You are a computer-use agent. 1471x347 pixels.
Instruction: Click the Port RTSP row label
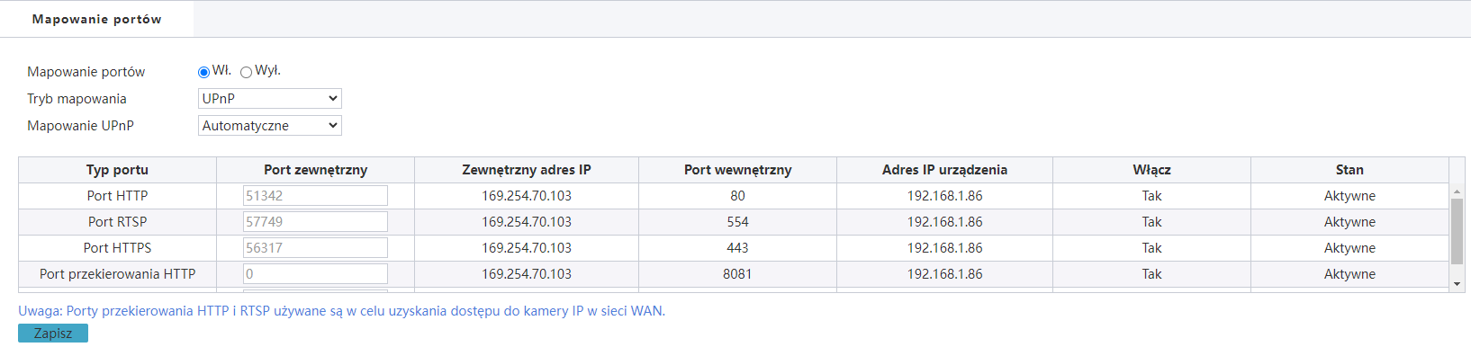click(x=117, y=222)
